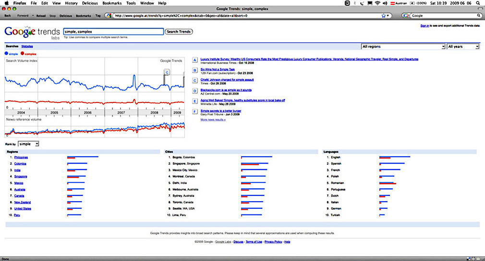
Task: Click the site favicon in address bar
Action: 109,15
